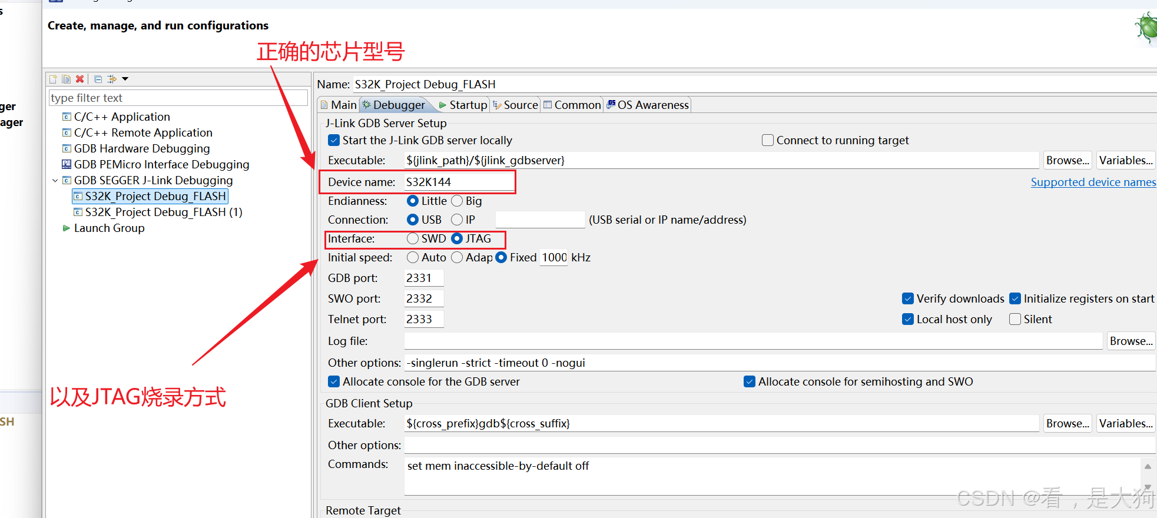Select S32K_Project Debug_FLASH (1) configuration
The image size is (1157, 518).
(x=164, y=212)
